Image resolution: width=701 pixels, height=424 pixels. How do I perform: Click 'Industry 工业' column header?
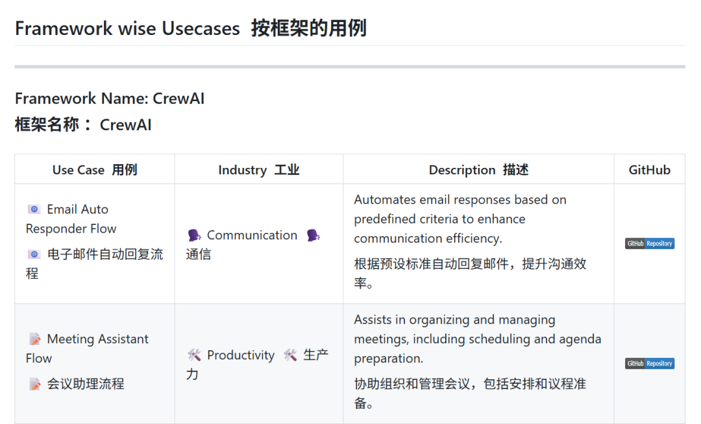click(x=259, y=170)
